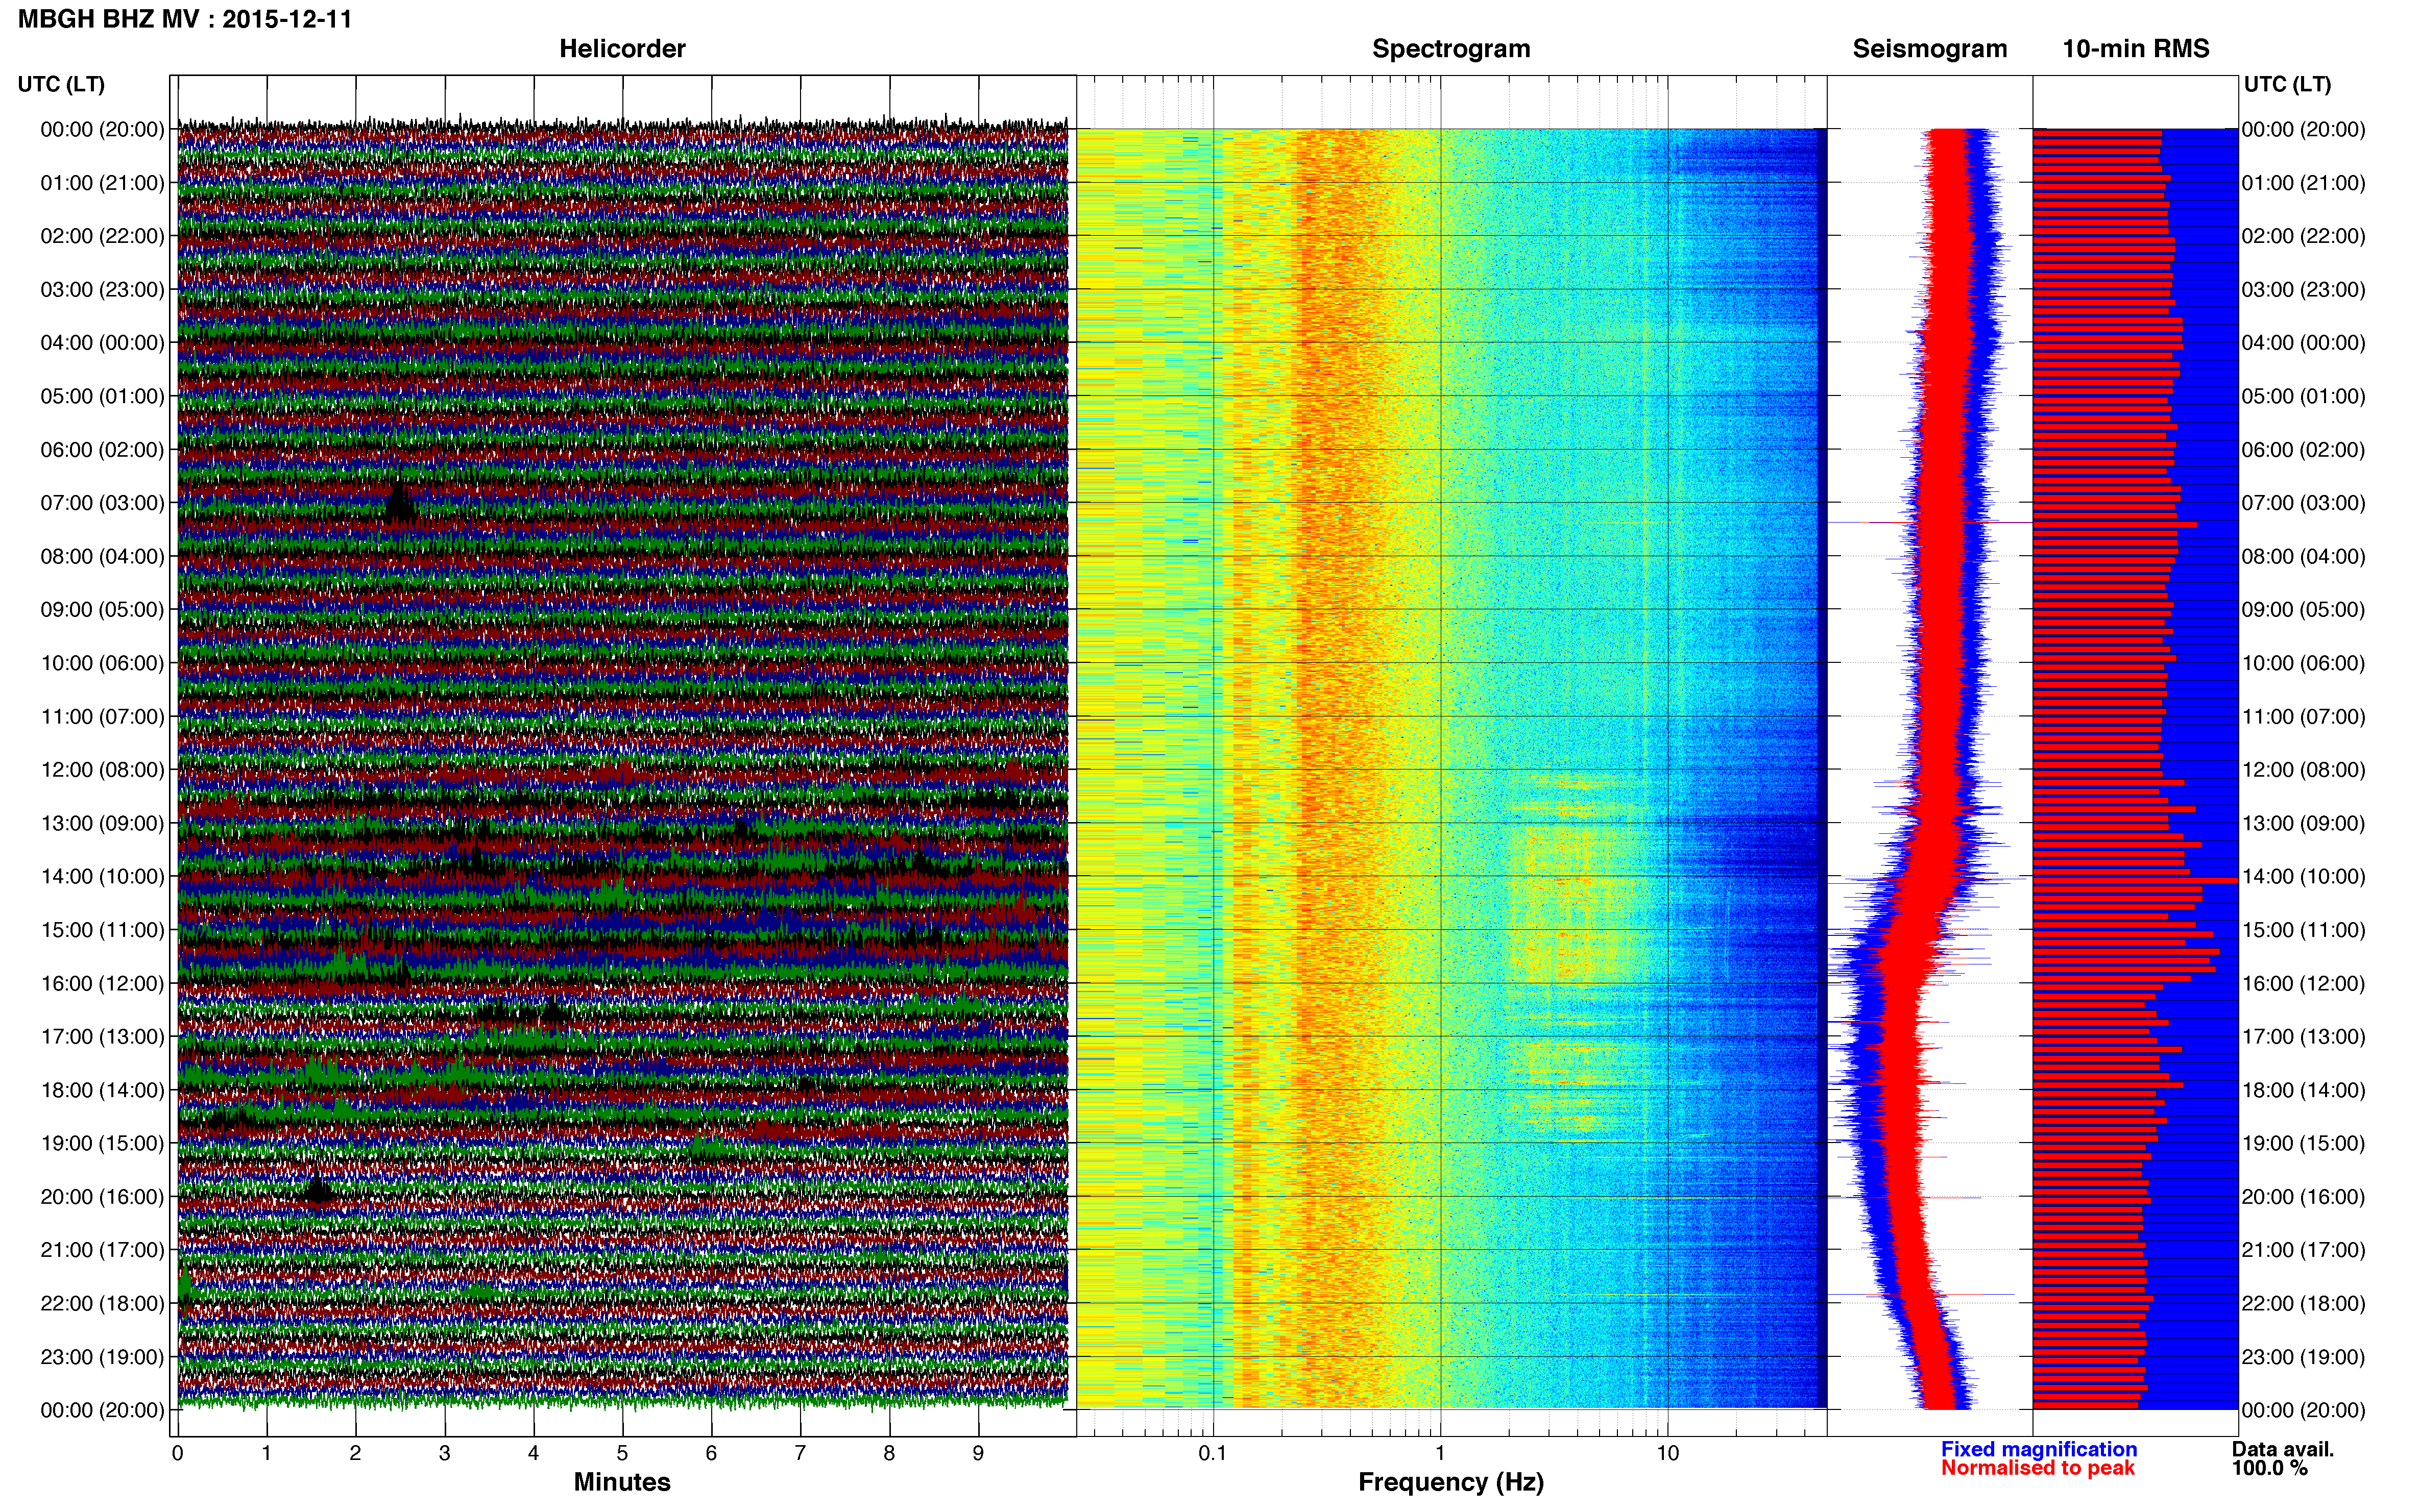
Task: Click the "Seismogram" panel heading
Action: pyautogui.click(x=1930, y=49)
